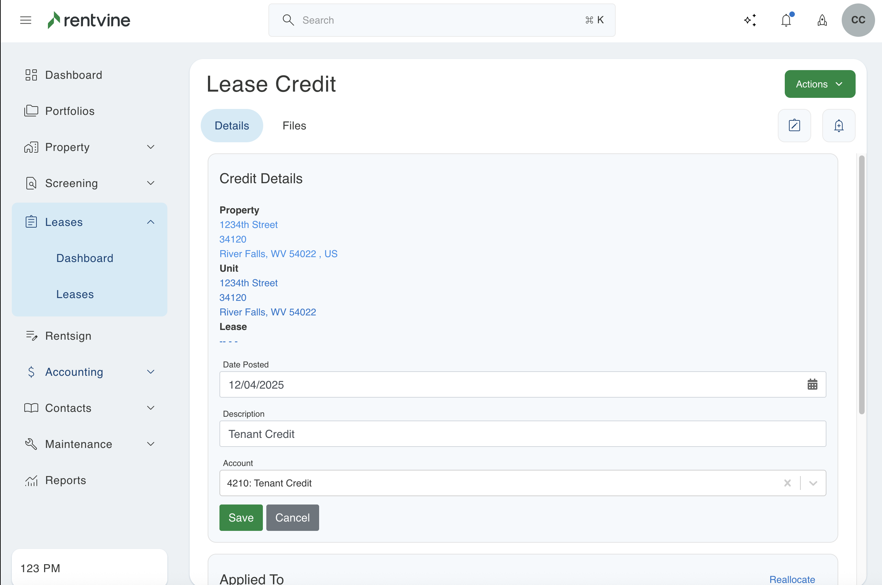The width and height of the screenshot is (882, 585).
Task: Open Reports in the sidebar
Action: [65, 480]
